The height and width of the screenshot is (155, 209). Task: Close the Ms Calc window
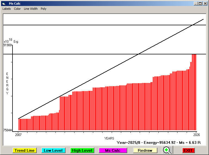point(205,4)
